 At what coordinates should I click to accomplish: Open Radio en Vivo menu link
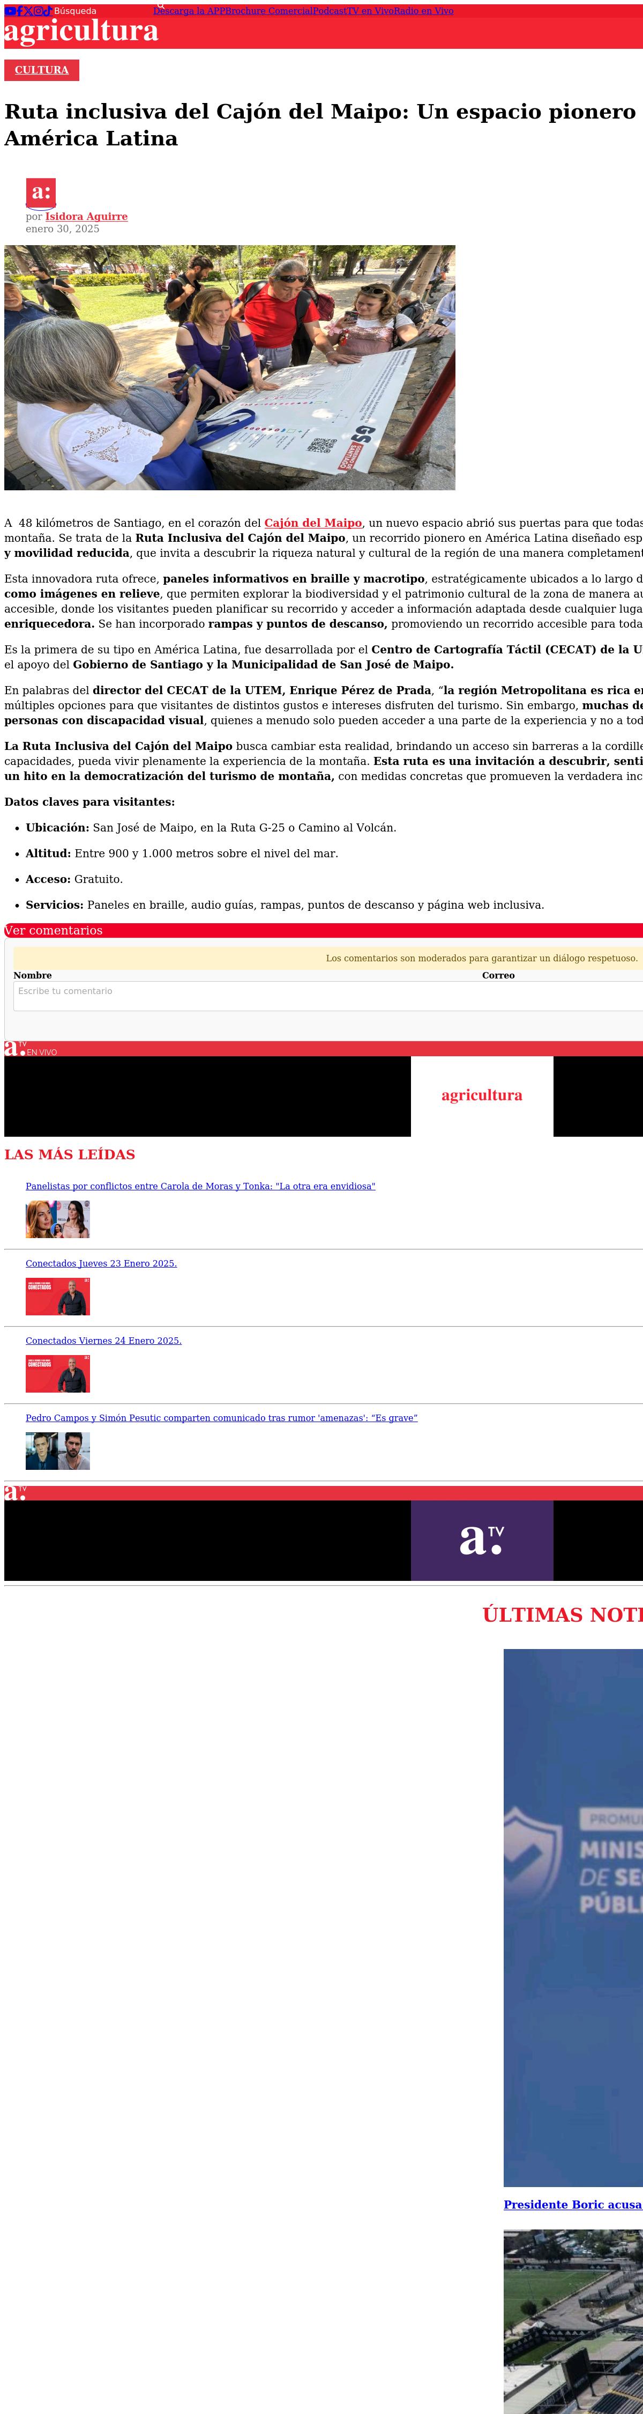[x=423, y=11]
